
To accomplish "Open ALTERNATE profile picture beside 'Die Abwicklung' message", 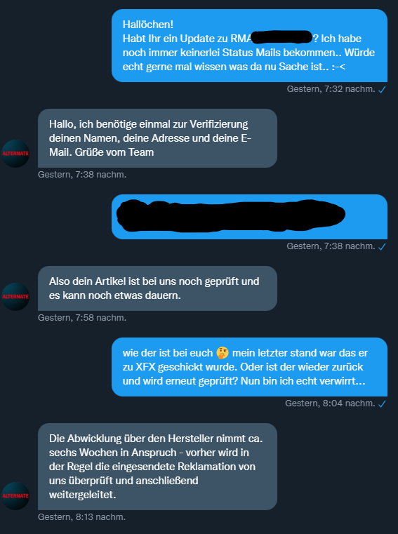I will [x=15, y=495].
